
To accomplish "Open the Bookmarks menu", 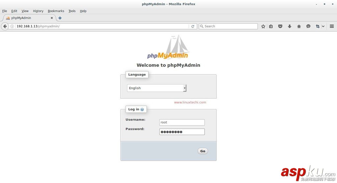I will [x=56, y=11].
